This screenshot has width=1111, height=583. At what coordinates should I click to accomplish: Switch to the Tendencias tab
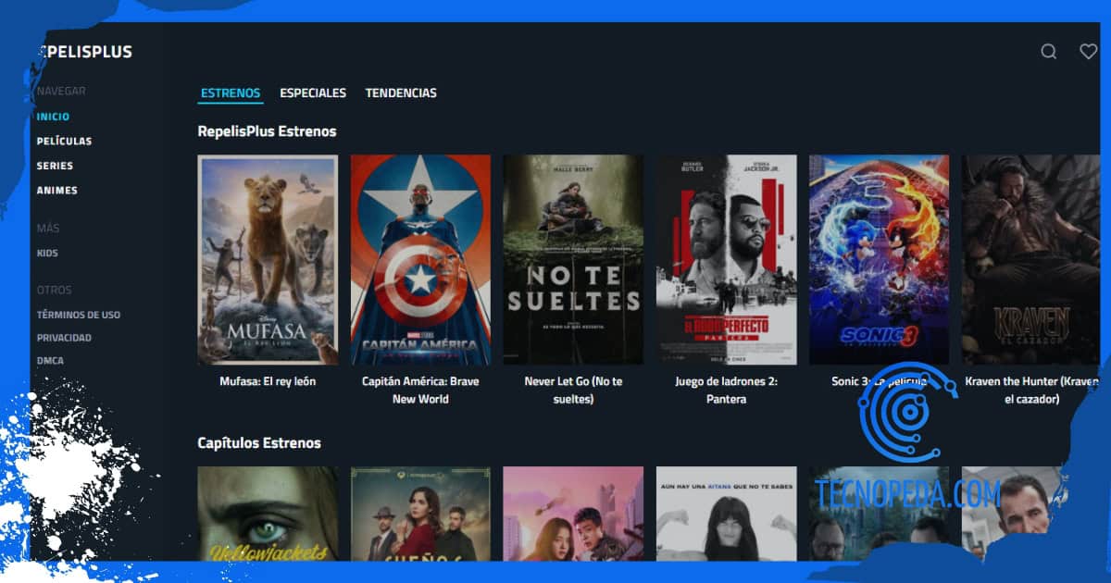(401, 93)
